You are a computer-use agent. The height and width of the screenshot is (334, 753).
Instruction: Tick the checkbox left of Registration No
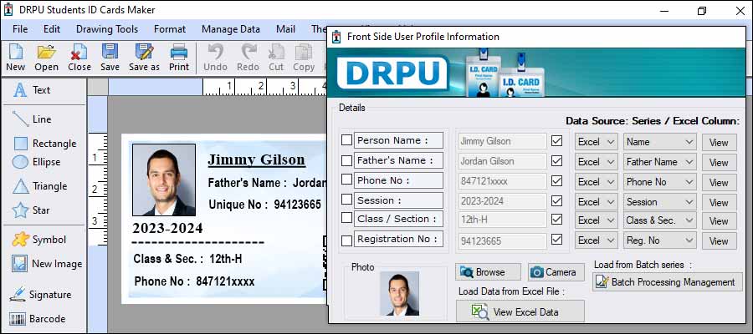346,240
